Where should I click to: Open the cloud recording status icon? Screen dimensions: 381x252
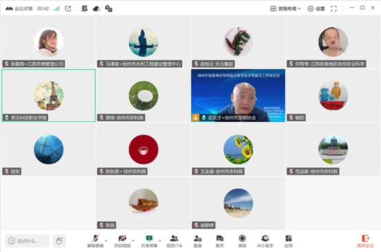pos(96,9)
